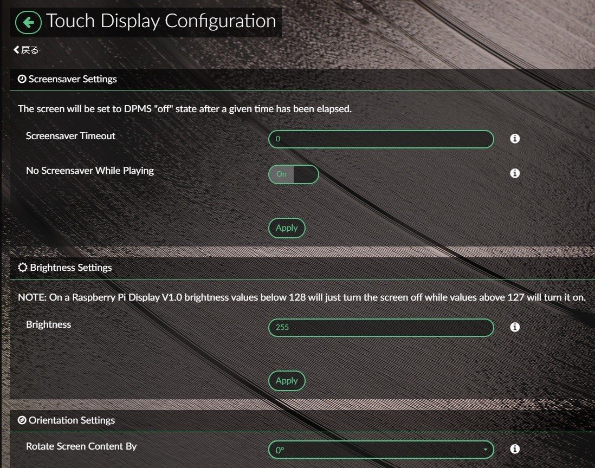Click the Brightness Settings heading text
Image resolution: width=595 pixels, height=468 pixels.
(71, 268)
